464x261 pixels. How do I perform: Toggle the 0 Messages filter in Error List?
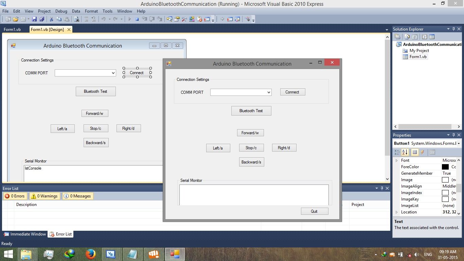click(77, 196)
